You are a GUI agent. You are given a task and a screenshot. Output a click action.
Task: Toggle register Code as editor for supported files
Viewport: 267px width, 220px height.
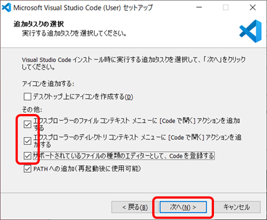click(x=27, y=155)
